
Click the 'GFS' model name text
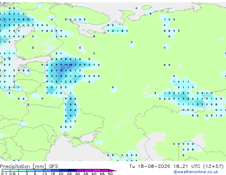point(53,166)
